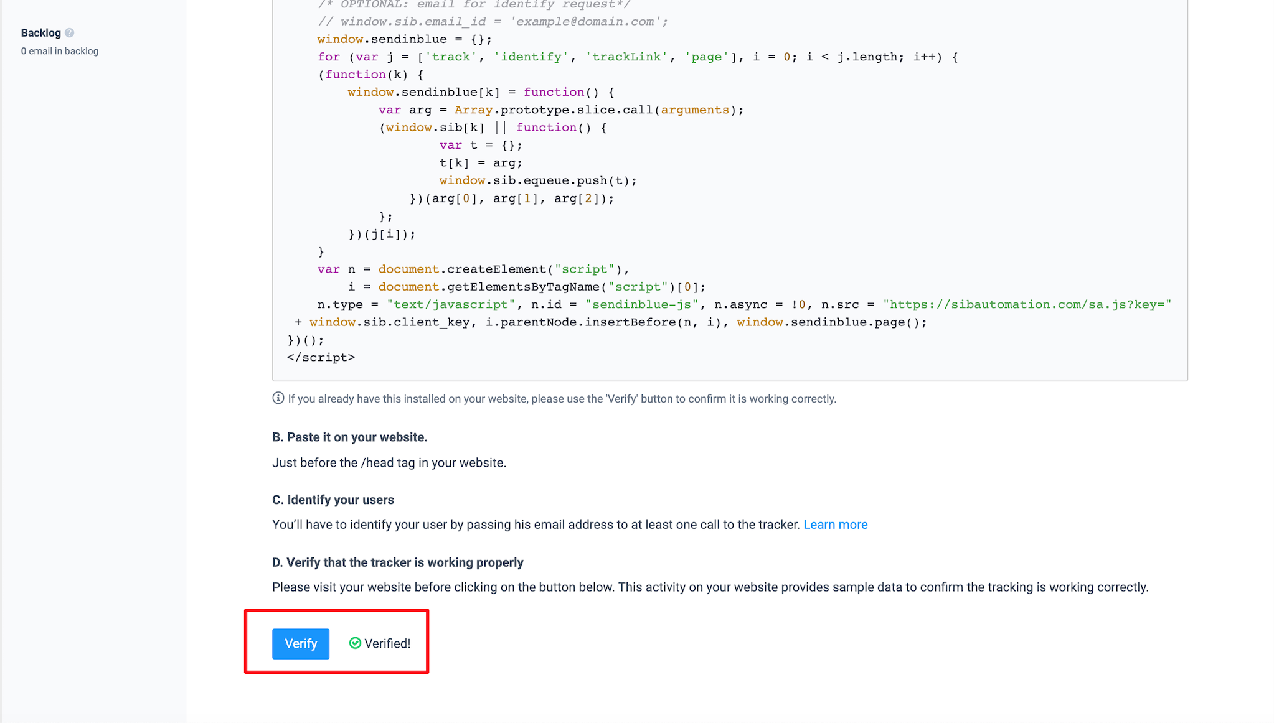Click the '0 email in backlog' text

click(x=60, y=51)
